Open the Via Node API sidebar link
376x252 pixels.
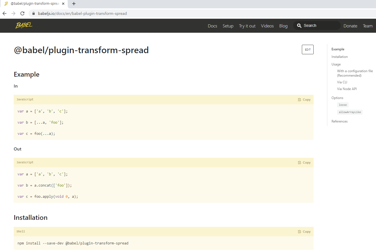pos(347,89)
